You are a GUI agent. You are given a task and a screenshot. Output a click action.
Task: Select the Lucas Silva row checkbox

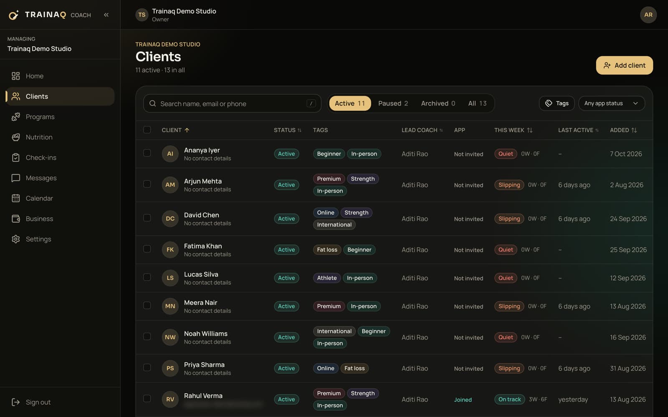(147, 277)
